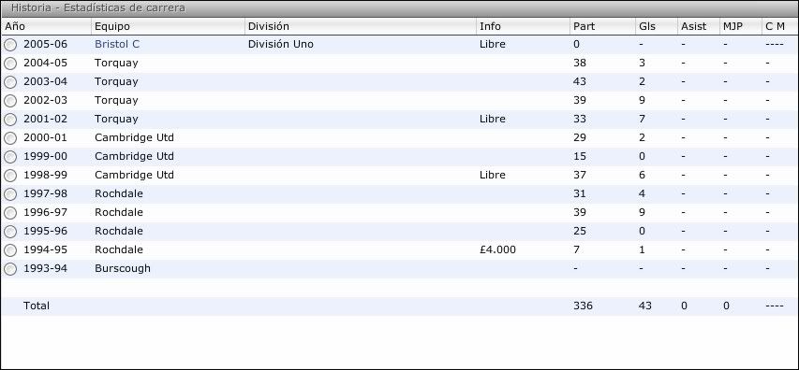Image resolution: width=799 pixels, height=370 pixels.
Task: Sort by the División column header
Action: [361, 26]
